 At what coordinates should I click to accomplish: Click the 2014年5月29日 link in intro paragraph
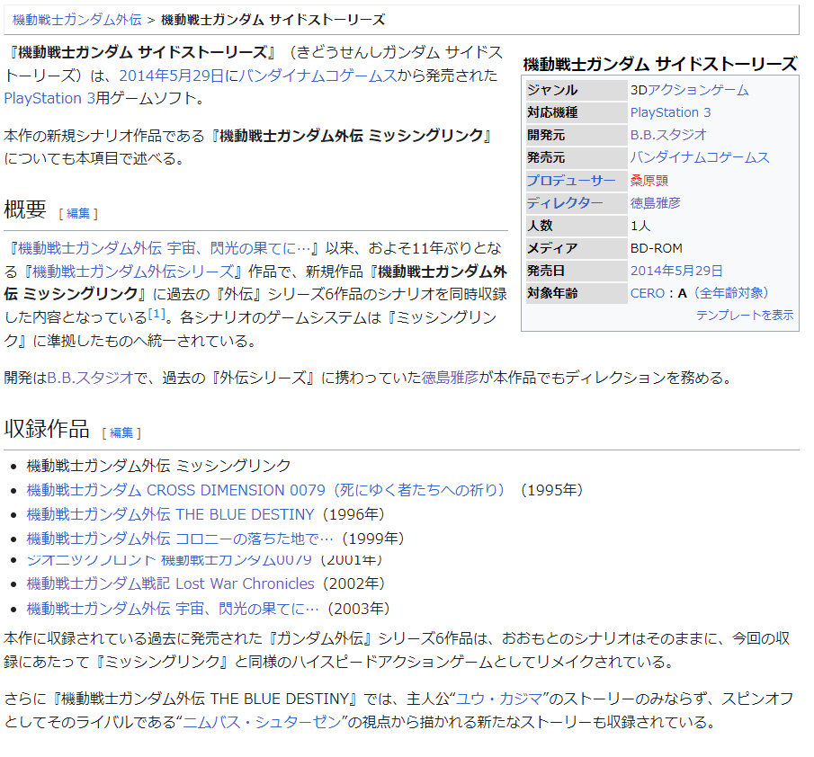(x=171, y=76)
